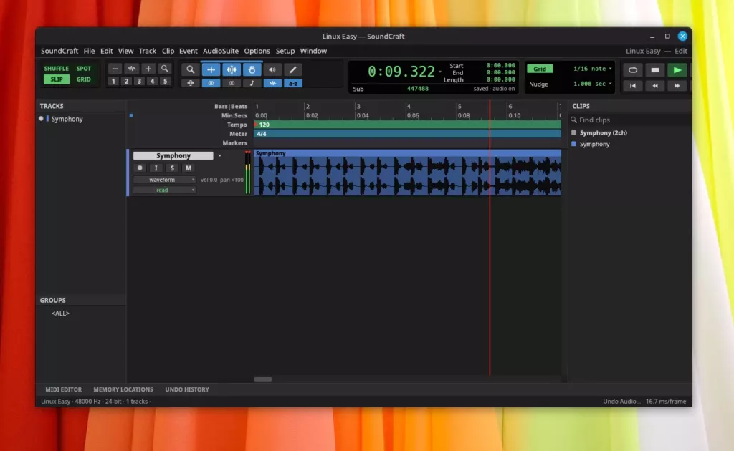
Task: Open the read automation mode dropdown
Action: tap(164, 190)
